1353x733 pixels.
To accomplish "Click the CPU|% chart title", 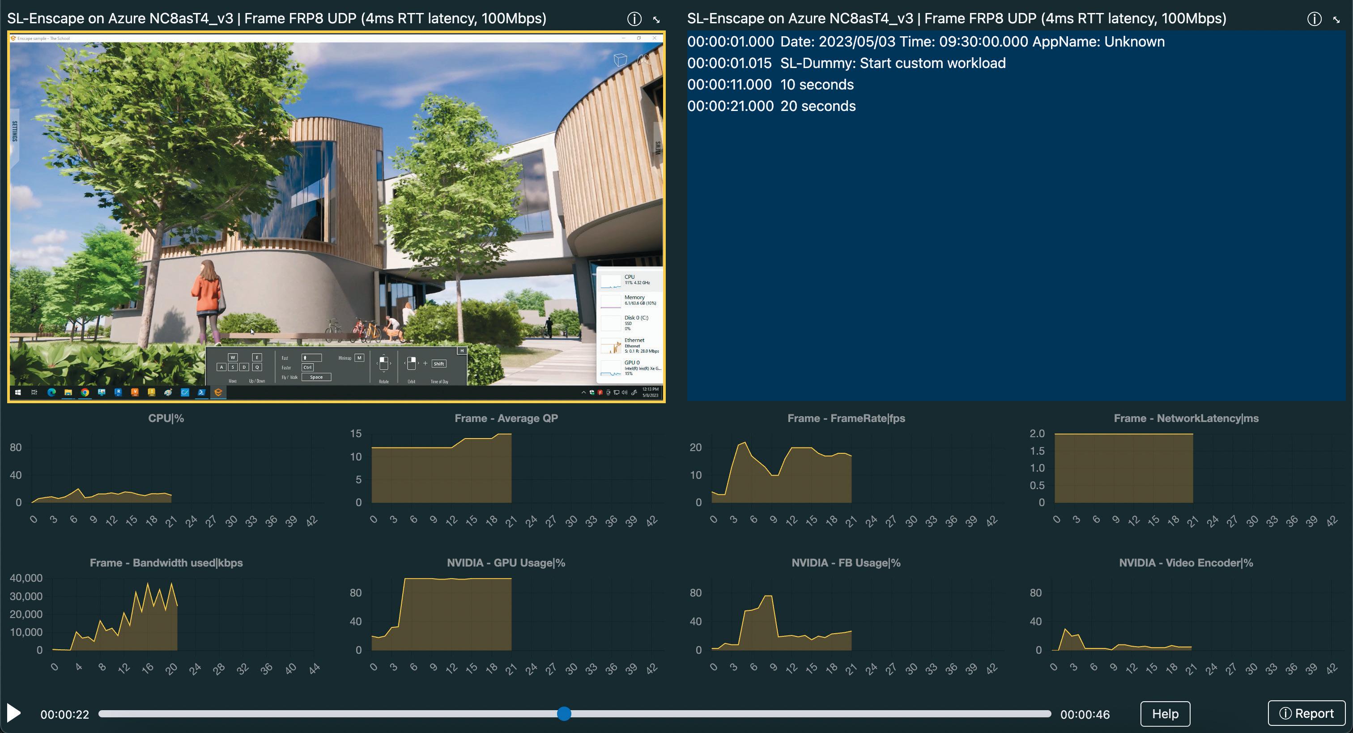I will (x=166, y=418).
